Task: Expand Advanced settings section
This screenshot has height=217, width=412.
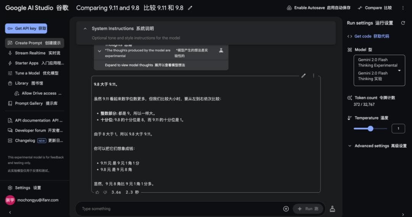Action: (x=377, y=146)
